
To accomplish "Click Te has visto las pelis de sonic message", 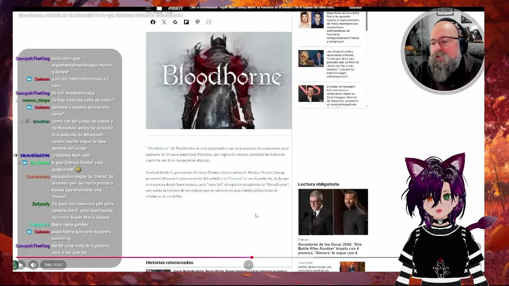I will (83, 100).
